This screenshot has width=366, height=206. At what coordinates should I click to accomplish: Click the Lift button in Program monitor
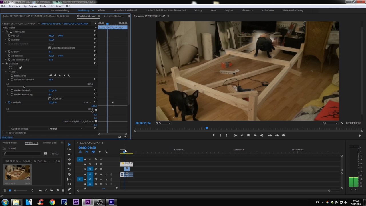click(x=270, y=135)
